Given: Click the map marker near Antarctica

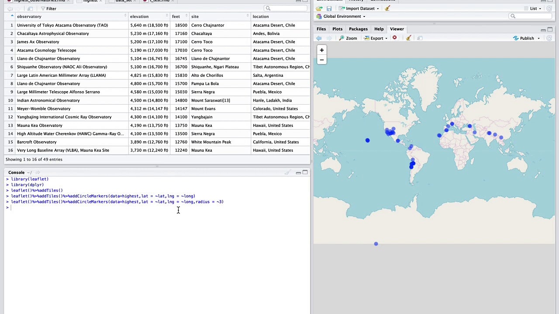Looking at the screenshot, I should 376,244.
